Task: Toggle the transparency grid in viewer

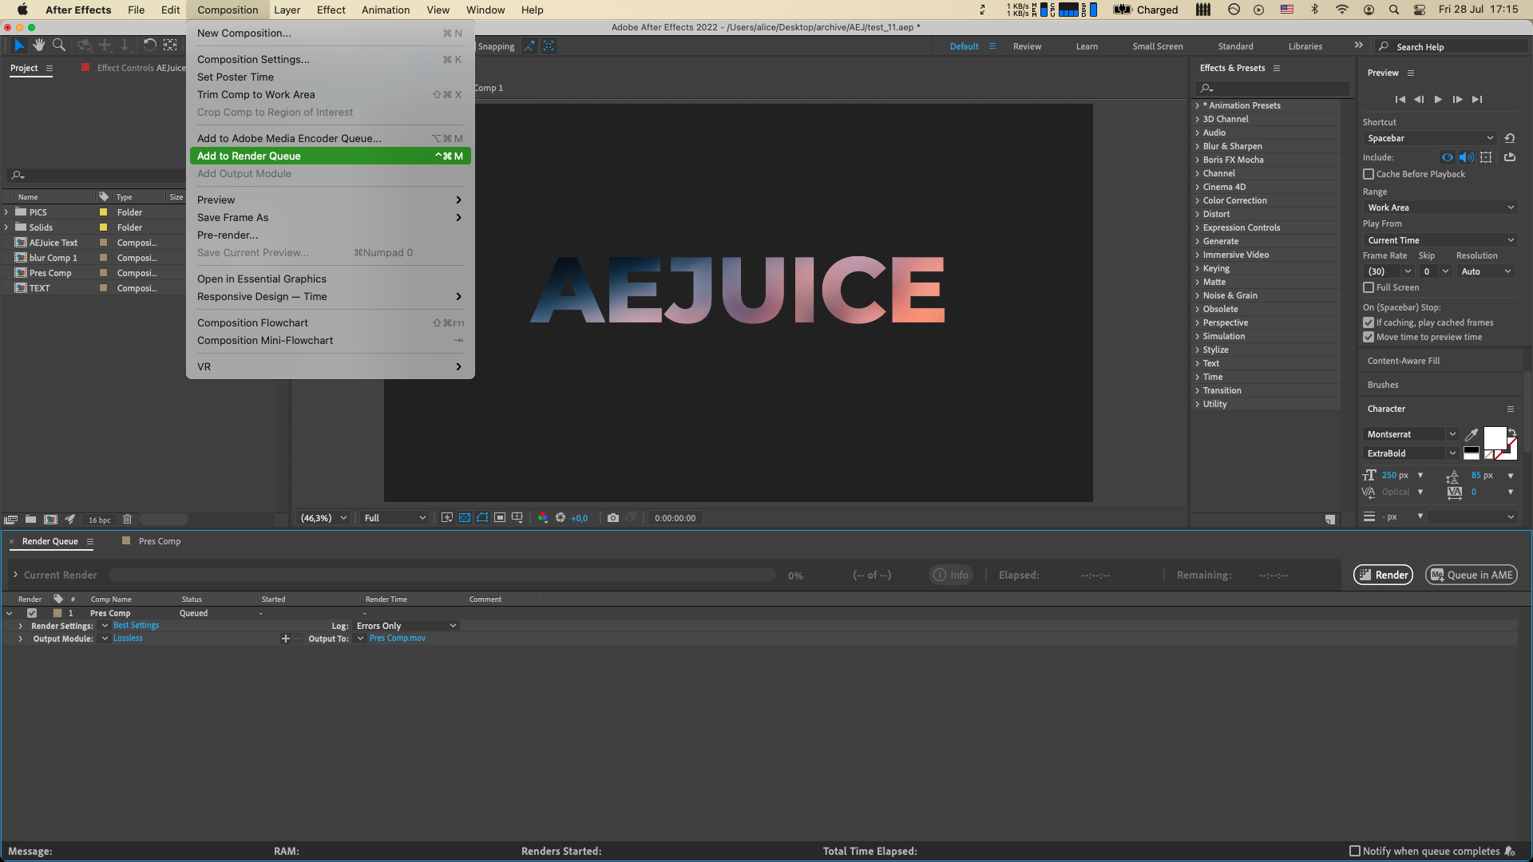Action: (465, 518)
